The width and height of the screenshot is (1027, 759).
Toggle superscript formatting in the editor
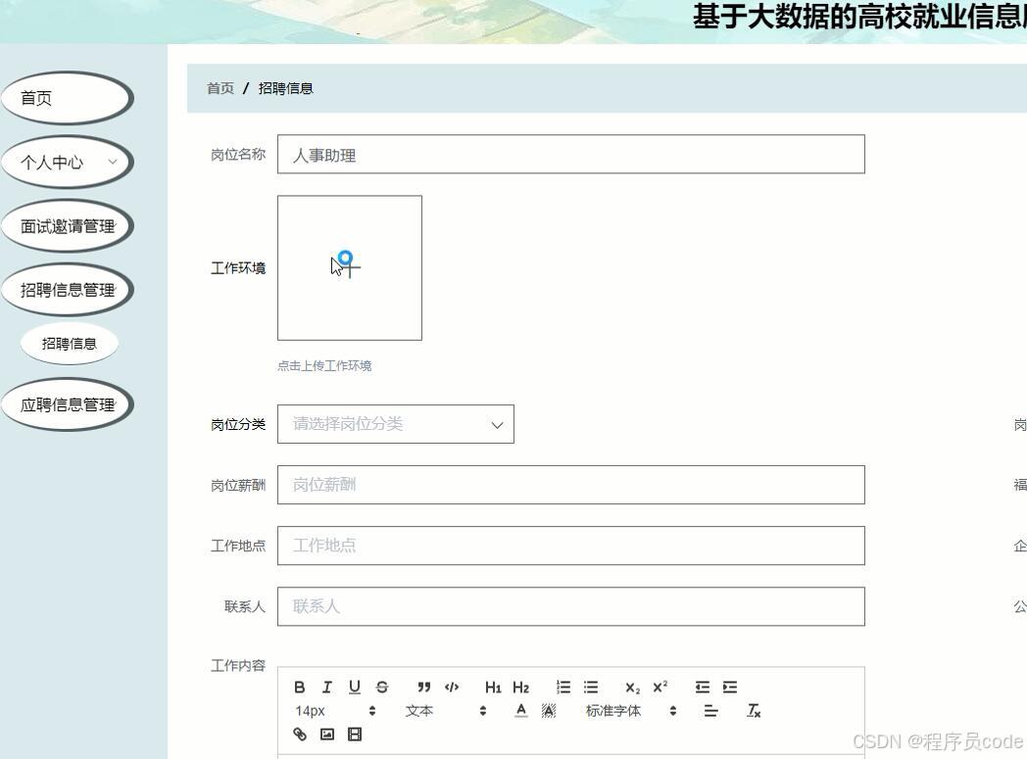(660, 687)
